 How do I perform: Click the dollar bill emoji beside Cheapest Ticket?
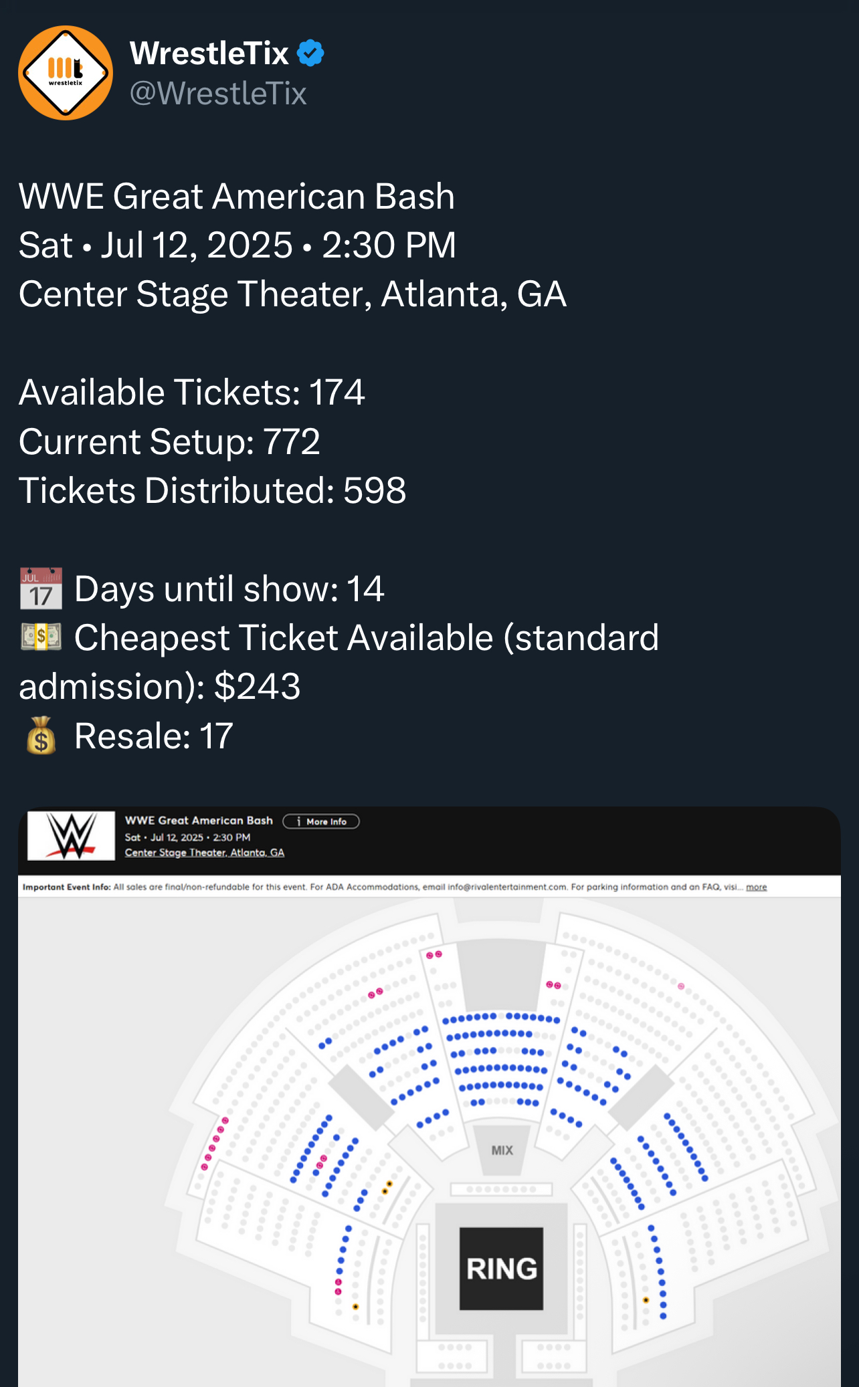tap(41, 637)
